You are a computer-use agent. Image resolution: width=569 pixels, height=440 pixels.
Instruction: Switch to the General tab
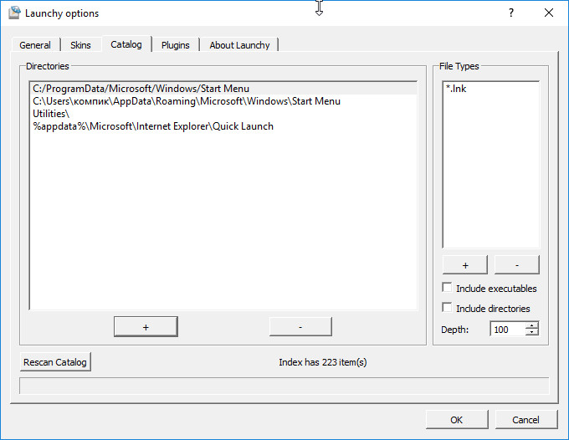click(x=35, y=45)
